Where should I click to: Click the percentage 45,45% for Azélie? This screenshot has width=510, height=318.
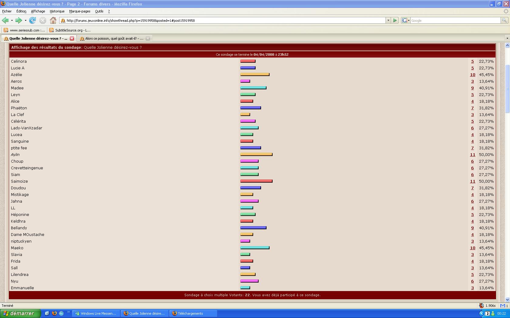point(486,75)
